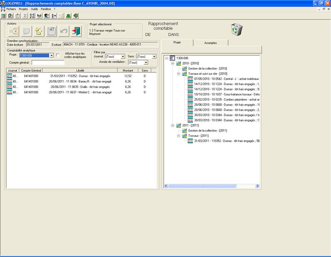The image size is (331, 257).
Task: Switch to the Acomptes tab
Action: pyautogui.click(x=211, y=43)
